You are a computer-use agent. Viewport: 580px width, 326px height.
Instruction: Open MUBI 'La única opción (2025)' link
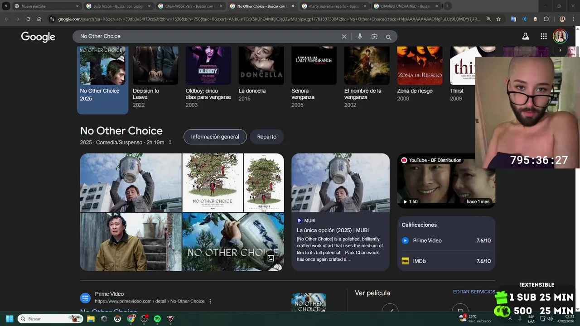pyautogui.click(x=333, y=230)
